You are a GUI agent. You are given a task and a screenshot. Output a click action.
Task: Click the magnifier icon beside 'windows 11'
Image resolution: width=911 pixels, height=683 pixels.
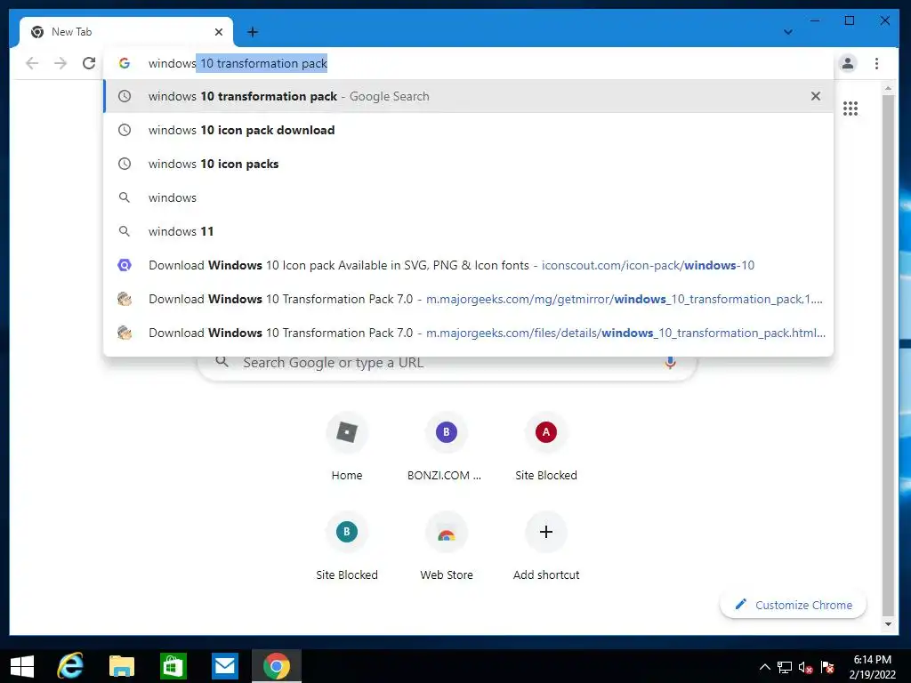click(125, 231)
